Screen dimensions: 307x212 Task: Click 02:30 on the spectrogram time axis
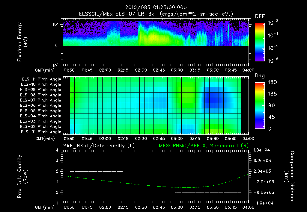coord(141,70)
